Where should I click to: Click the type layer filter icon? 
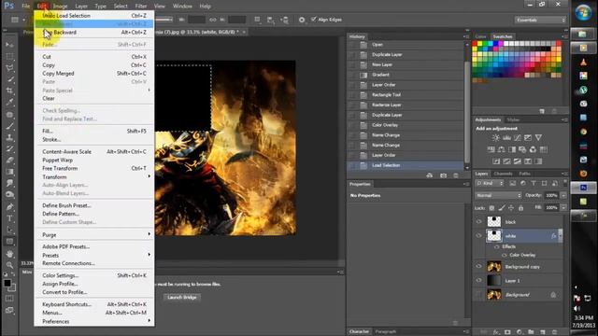point(534,183)
